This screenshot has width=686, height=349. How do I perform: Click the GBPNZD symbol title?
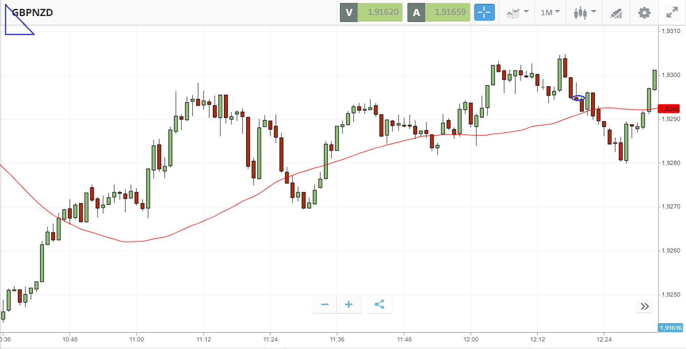(x=32, y=12)
